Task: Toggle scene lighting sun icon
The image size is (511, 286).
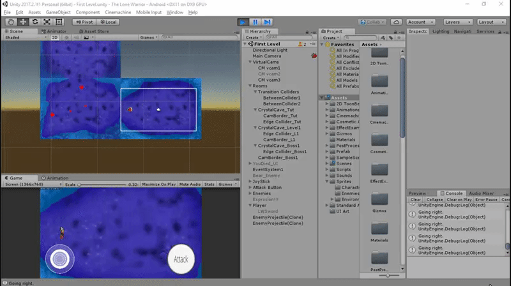Action: point(66,38)
